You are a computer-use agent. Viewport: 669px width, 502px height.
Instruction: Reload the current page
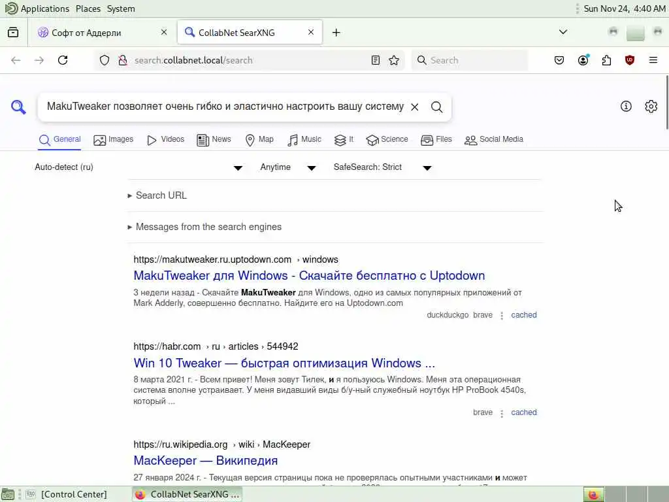coord(63,60)
